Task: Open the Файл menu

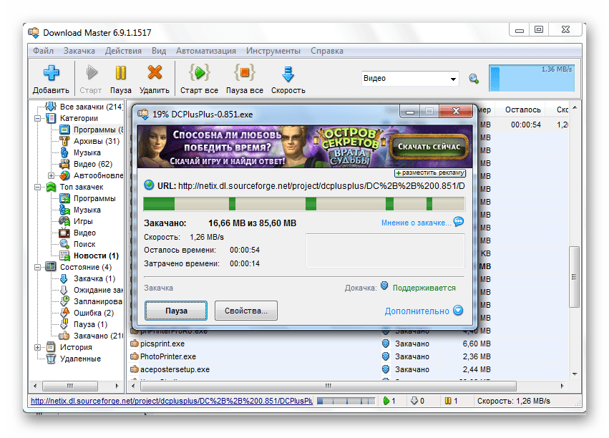Action: 43,51
